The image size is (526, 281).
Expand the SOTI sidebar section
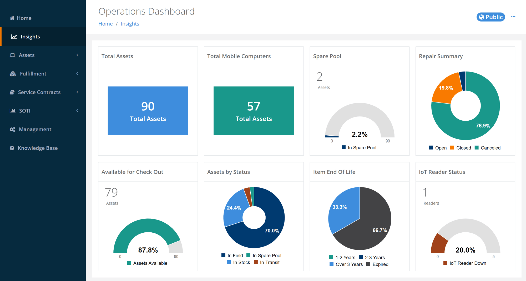(77, 111)
